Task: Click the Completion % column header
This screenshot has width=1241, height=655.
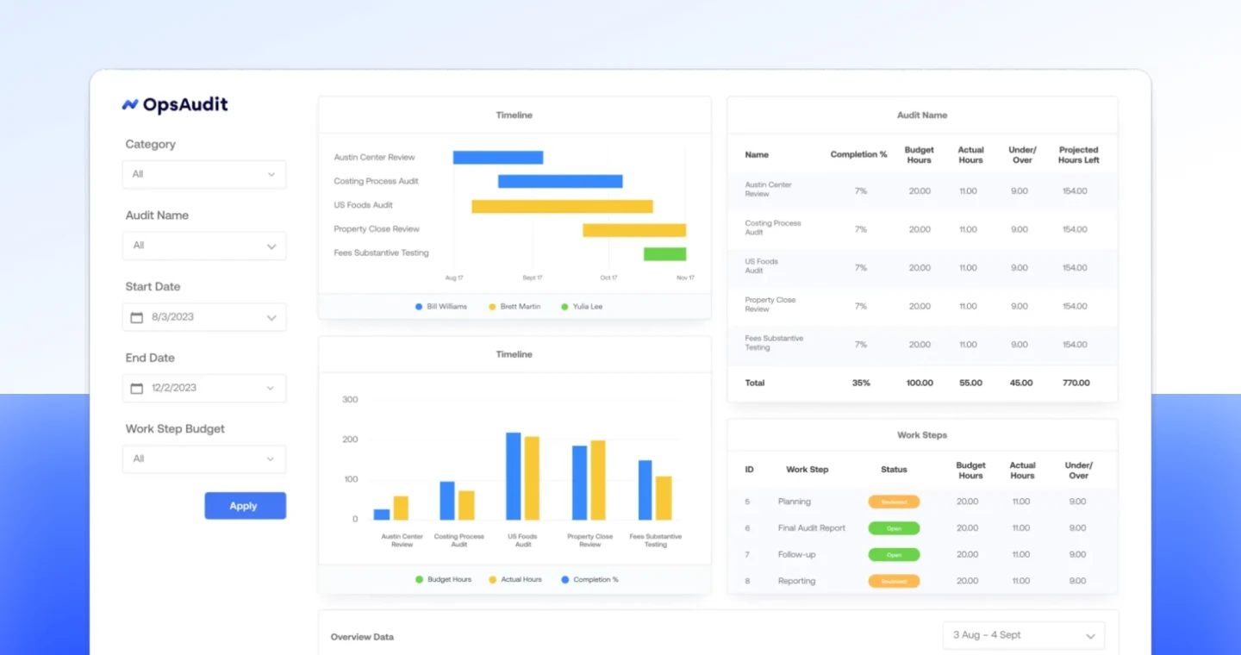Action: (x=858, y=155)
